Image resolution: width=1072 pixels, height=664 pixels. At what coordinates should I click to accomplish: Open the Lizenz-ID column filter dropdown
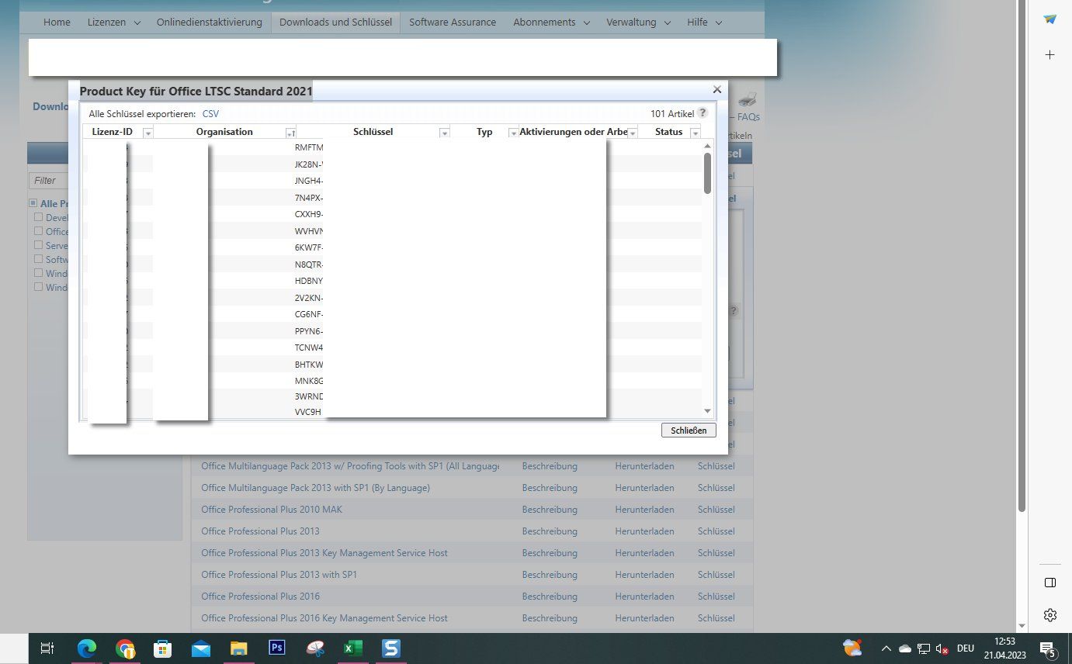click(x=147, y=133)
